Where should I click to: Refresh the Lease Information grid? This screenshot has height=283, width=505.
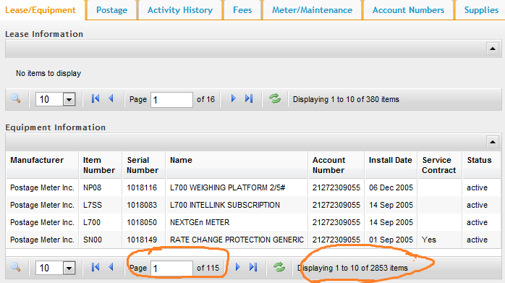tap(275, 98)
